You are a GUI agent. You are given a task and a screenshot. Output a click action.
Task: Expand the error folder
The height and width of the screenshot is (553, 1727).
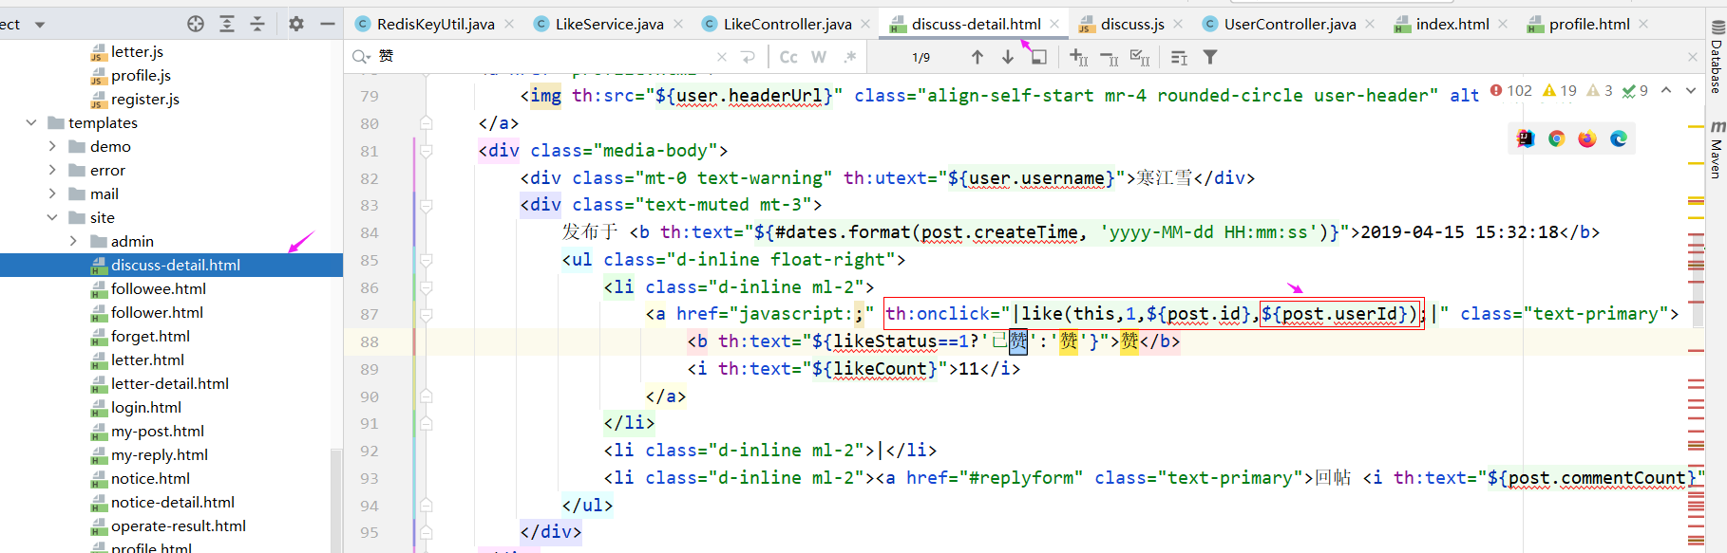coord(52,170)
